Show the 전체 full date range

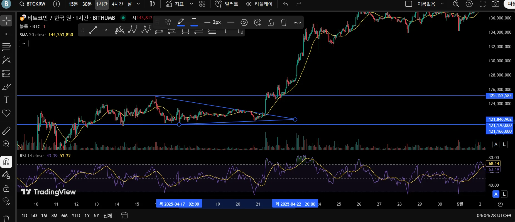(108, 216)
